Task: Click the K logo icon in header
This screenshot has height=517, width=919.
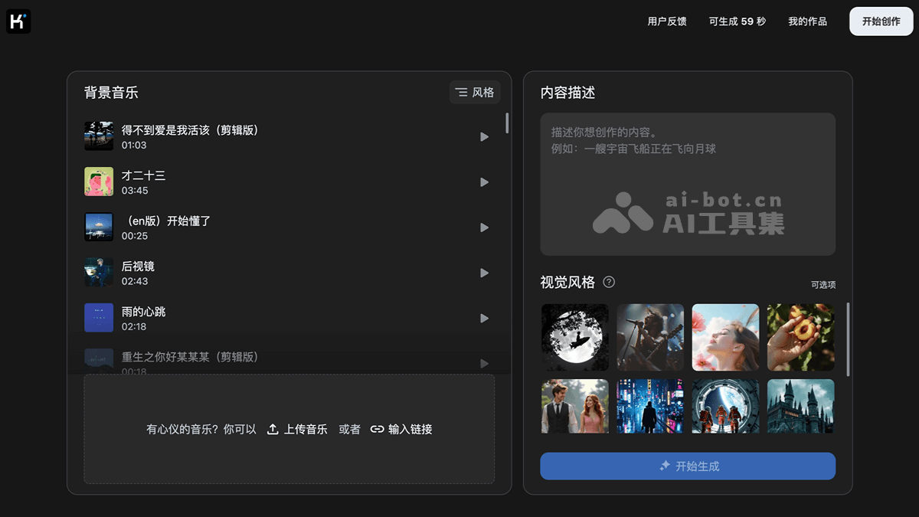Action: [x=18, y=21]
